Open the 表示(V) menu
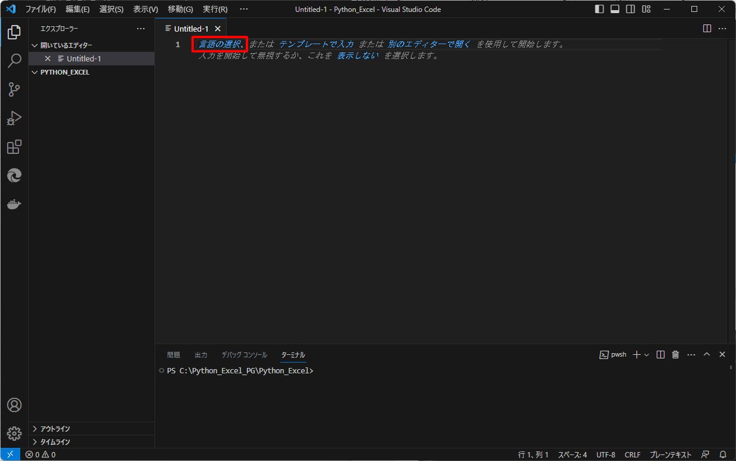The image size is (736, 461). 146,9
